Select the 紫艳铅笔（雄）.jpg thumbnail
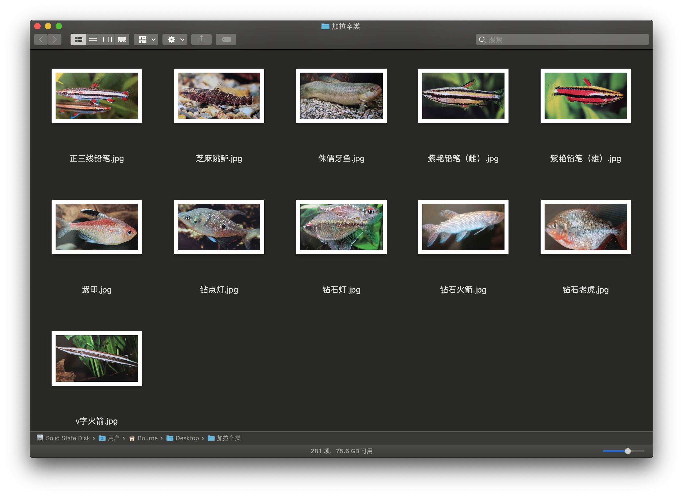The width and height of the screenshot is (683, 497). 585,96
